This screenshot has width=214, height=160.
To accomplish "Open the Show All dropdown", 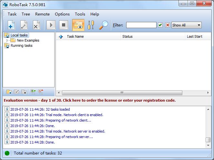I will 187,25.
